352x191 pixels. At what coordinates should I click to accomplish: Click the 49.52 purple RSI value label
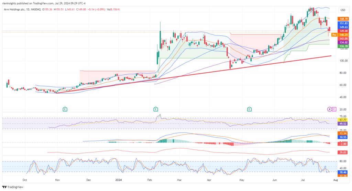coord(343,124)
